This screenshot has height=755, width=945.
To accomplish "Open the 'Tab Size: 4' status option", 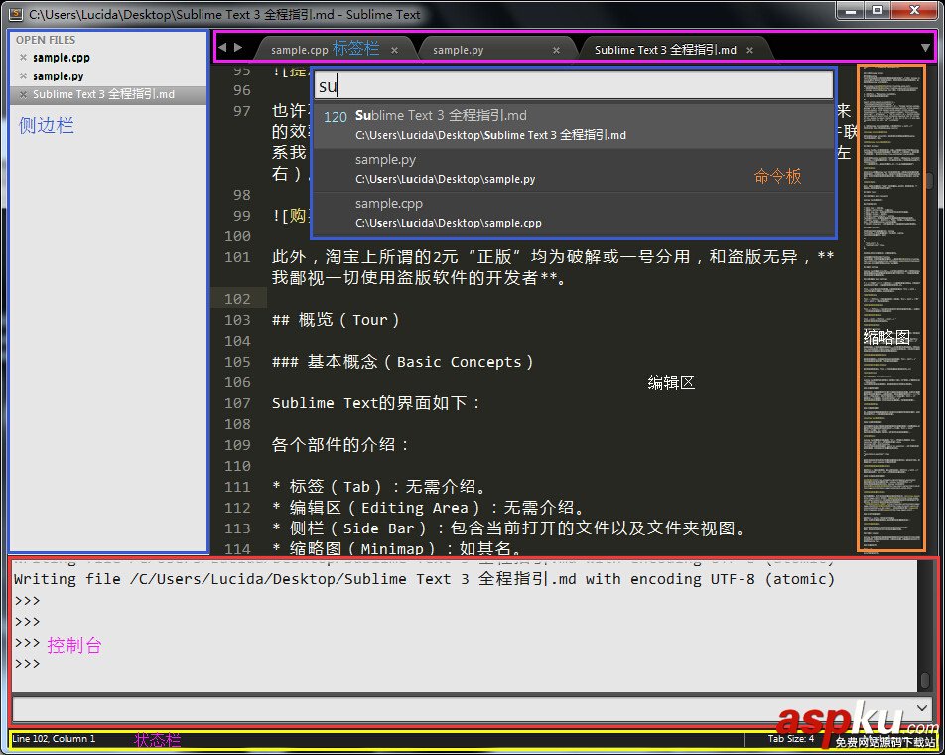I will coord(790,739).
